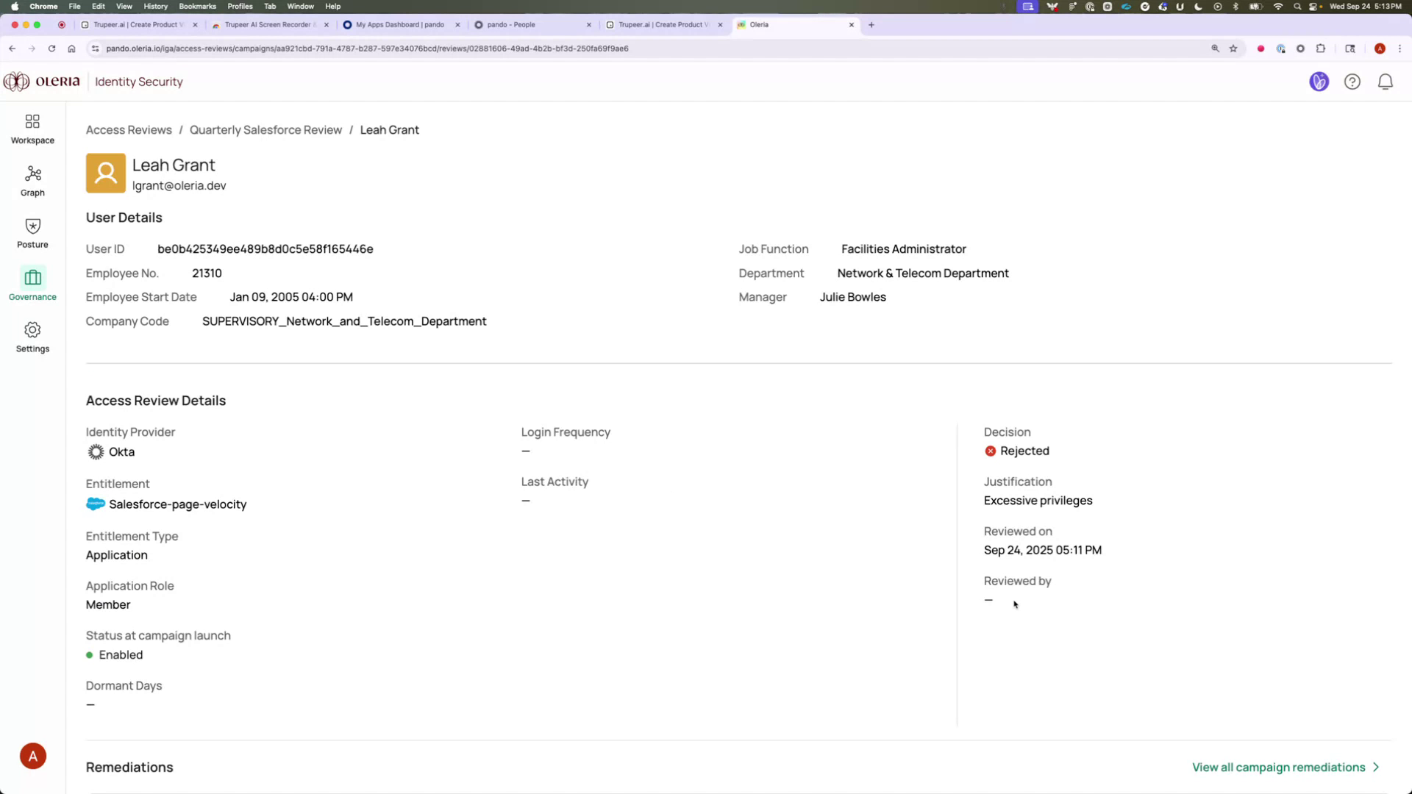Open Chrome's three-dot menu
The width and height of the screenshot is (1412, 794).
1400,49
